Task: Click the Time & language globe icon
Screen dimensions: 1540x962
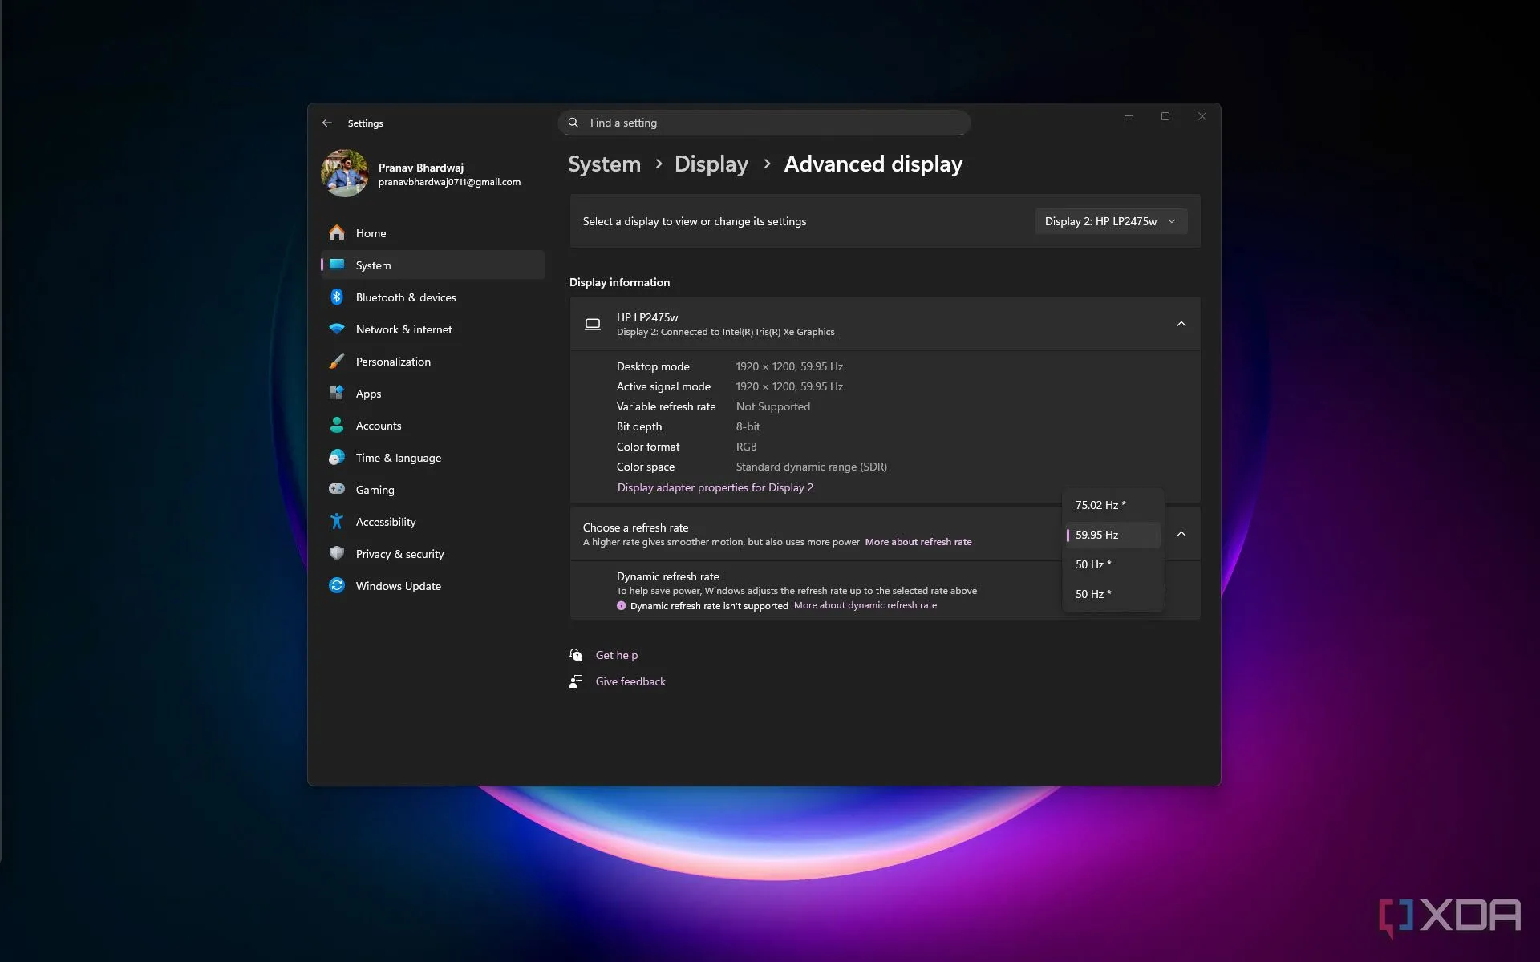Action: [337, 457]
